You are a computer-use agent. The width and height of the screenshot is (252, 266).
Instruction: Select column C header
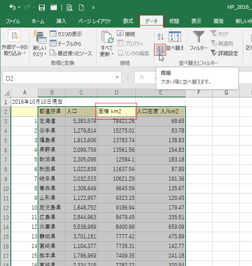point(81,92)
